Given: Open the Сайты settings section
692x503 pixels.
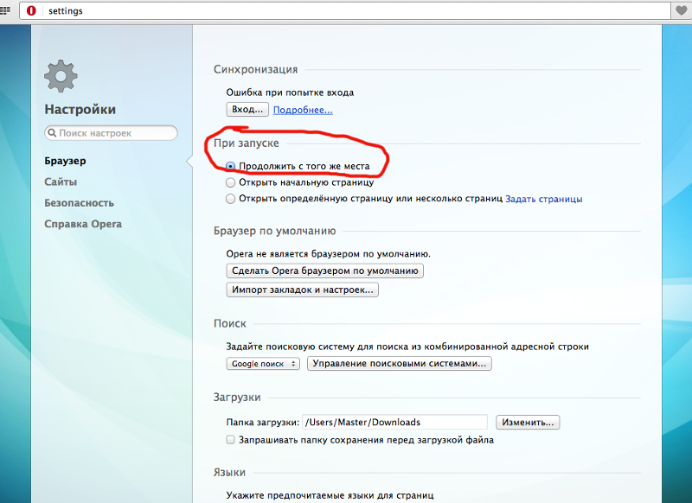Looking at the screenshot, I should [x=61, y=181].
